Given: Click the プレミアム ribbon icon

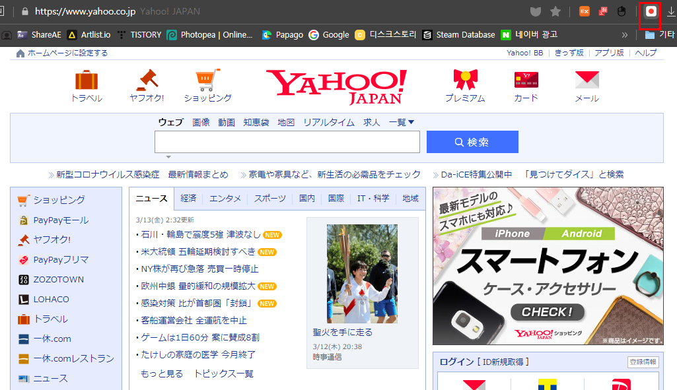Looking at the screenshot, I should tap(466, 80).
